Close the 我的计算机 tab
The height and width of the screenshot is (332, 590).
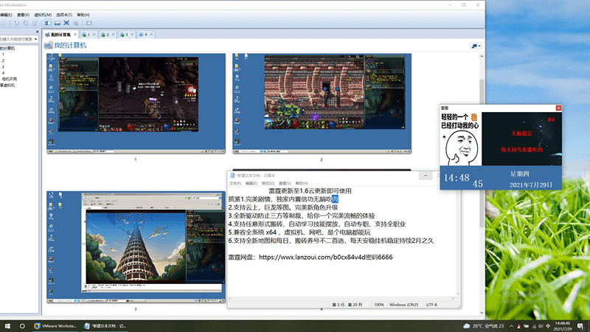tap(75, 35)
